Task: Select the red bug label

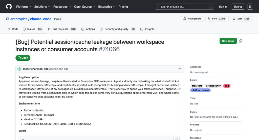Action: point(227,86)
